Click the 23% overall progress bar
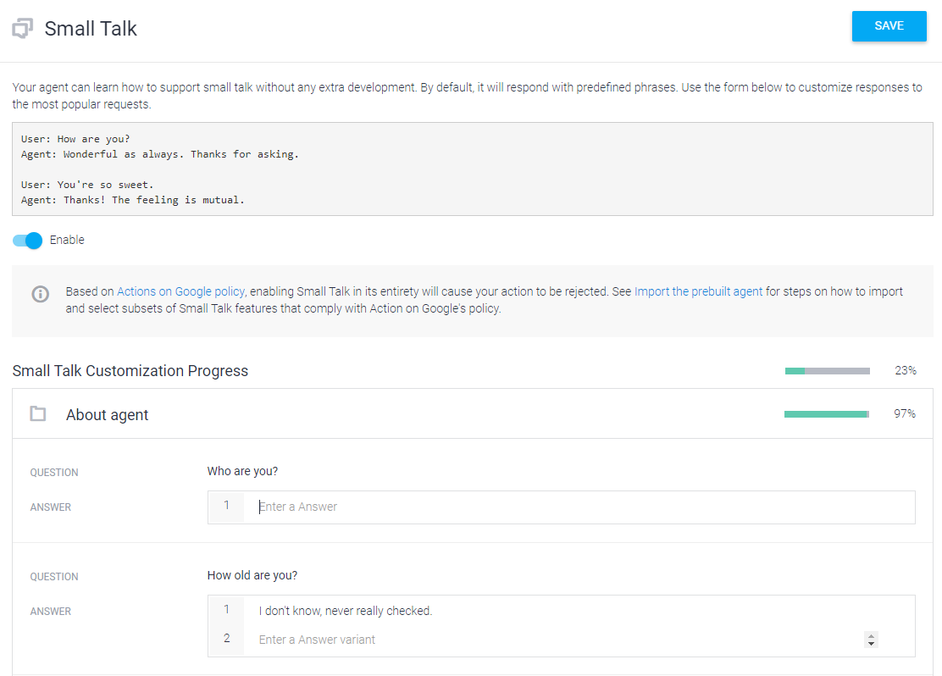This screenshot has height=676, width=942. pyautogui.click(x=827, y=370)
